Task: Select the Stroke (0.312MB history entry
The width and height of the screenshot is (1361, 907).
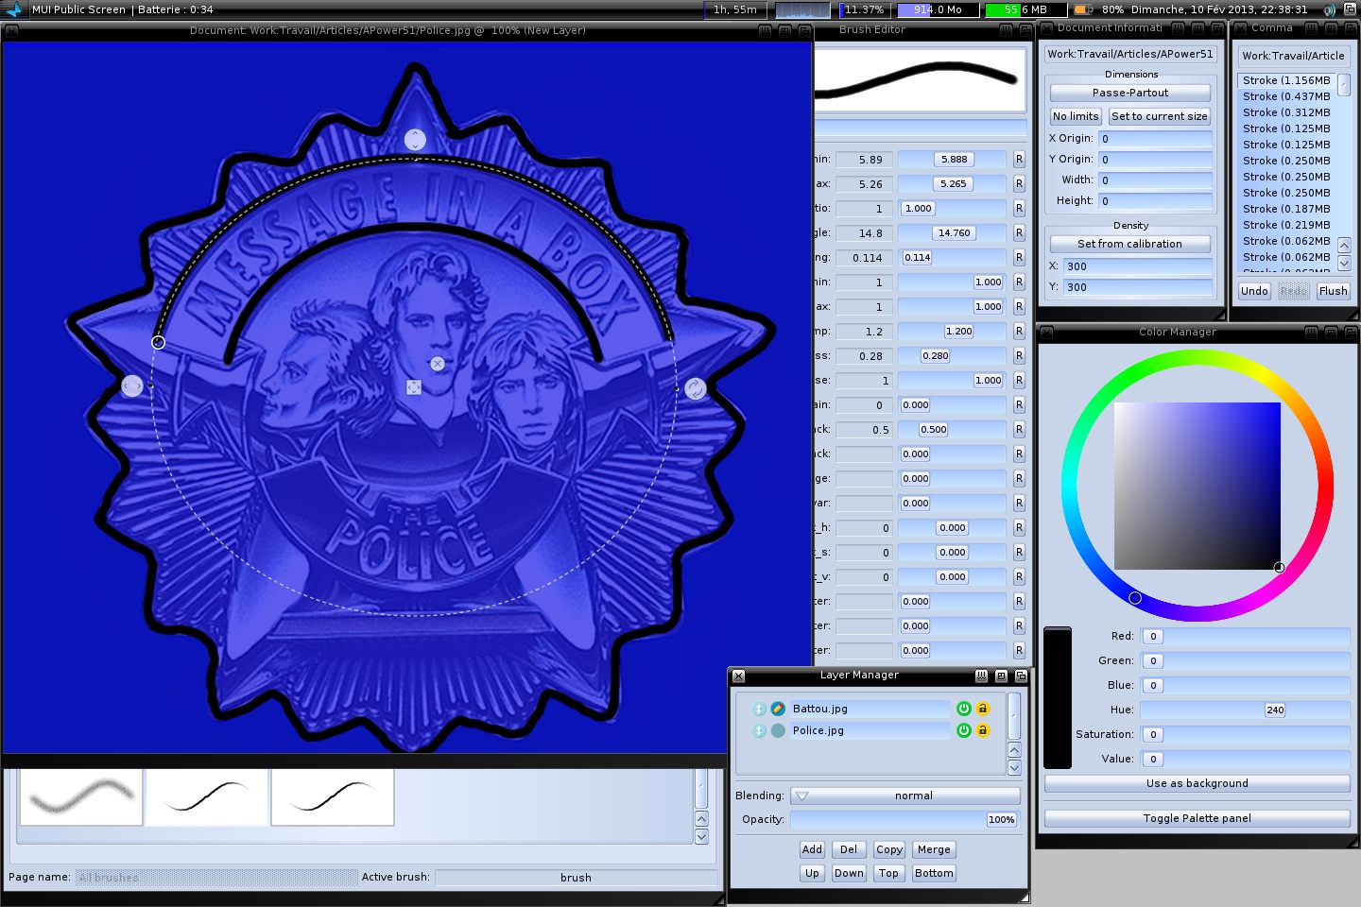Action: pyautogui.click(x=1286, y=112)
